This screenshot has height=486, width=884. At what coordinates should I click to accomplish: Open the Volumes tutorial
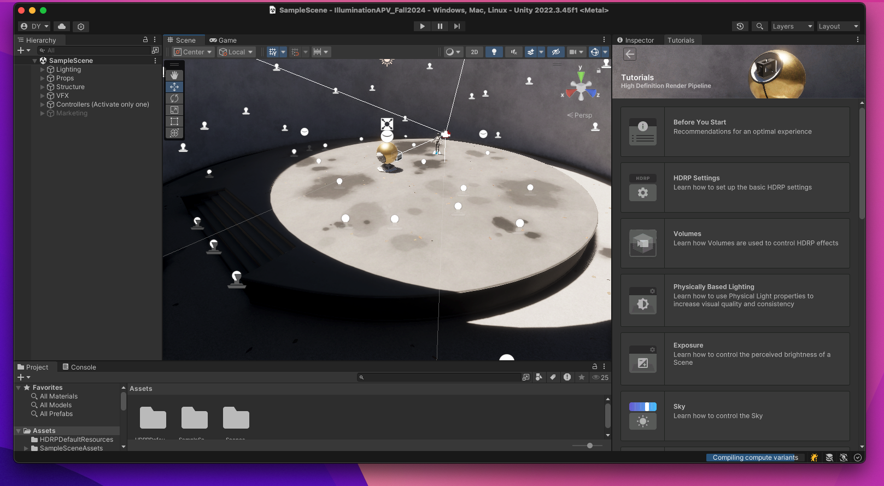pyautogui.click(x=735, y=243)
